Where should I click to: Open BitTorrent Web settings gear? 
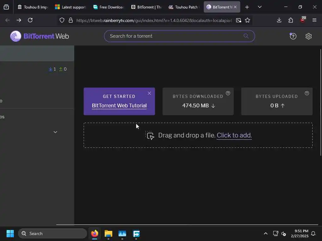(x=308, y=36)
